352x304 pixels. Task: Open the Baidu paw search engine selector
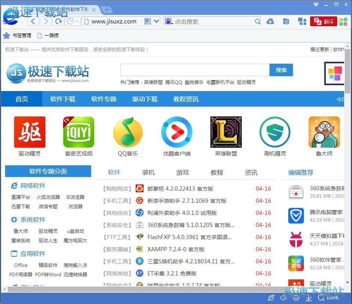point(169,21)
